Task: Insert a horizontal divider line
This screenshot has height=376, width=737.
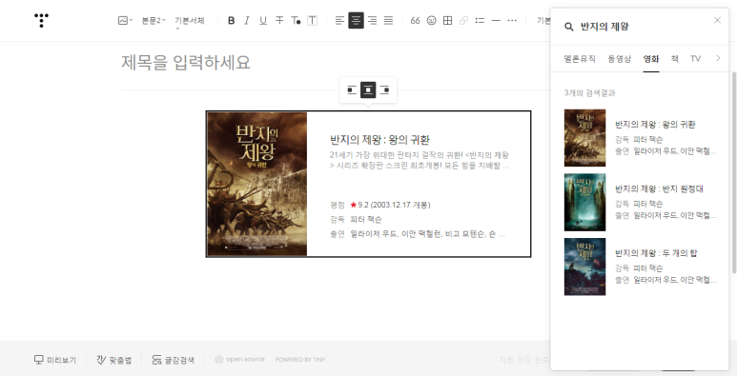Action: (x=496, y=21)
